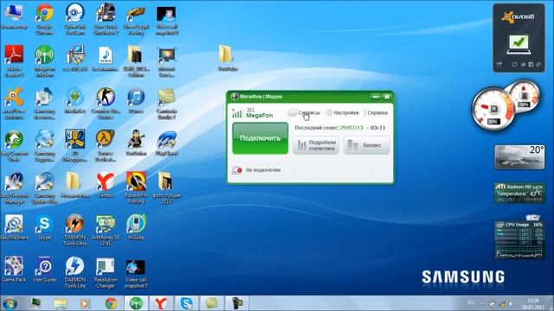This screenshot has height=311, width=554.
Task: Select the Yandex browser desktop shortcut
Action: (106, 185)
